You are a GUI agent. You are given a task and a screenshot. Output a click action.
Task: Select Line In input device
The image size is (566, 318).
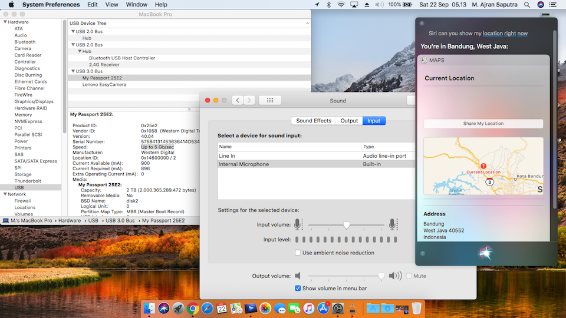316,155
